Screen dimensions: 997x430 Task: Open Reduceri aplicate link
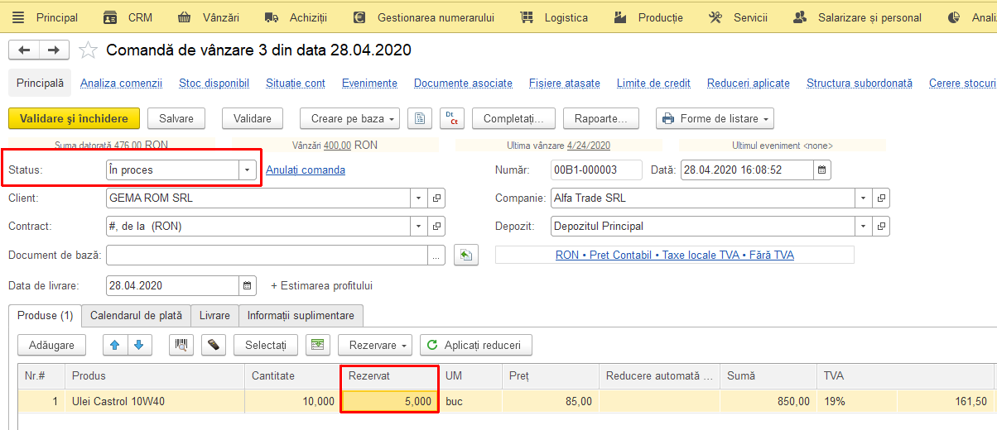(749, 84)
